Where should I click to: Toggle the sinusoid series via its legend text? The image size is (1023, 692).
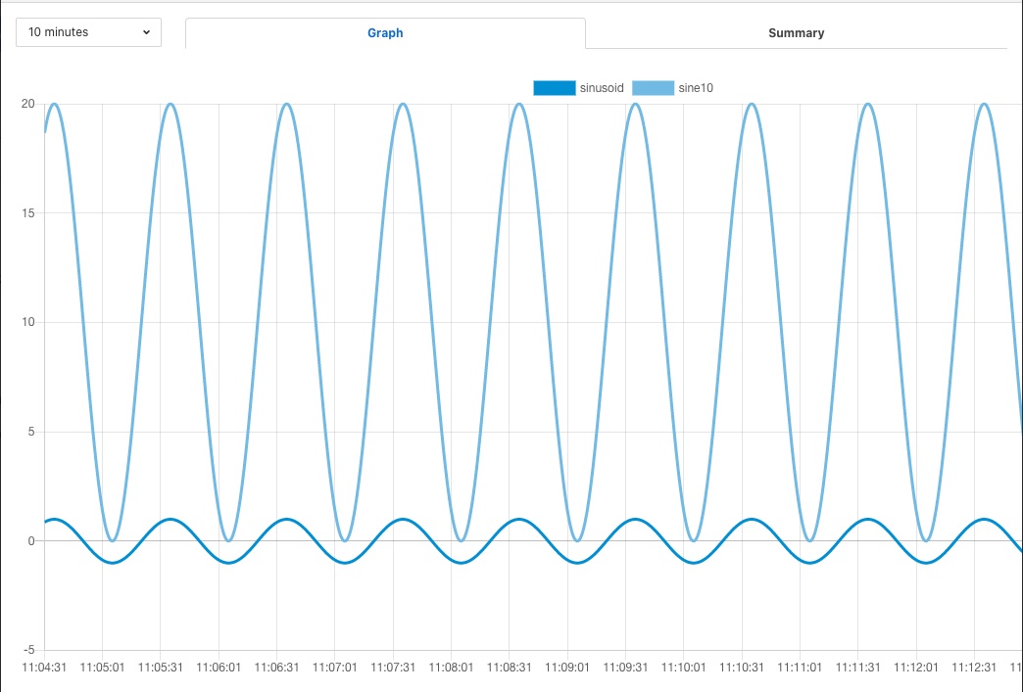click(x=602, y=88)
